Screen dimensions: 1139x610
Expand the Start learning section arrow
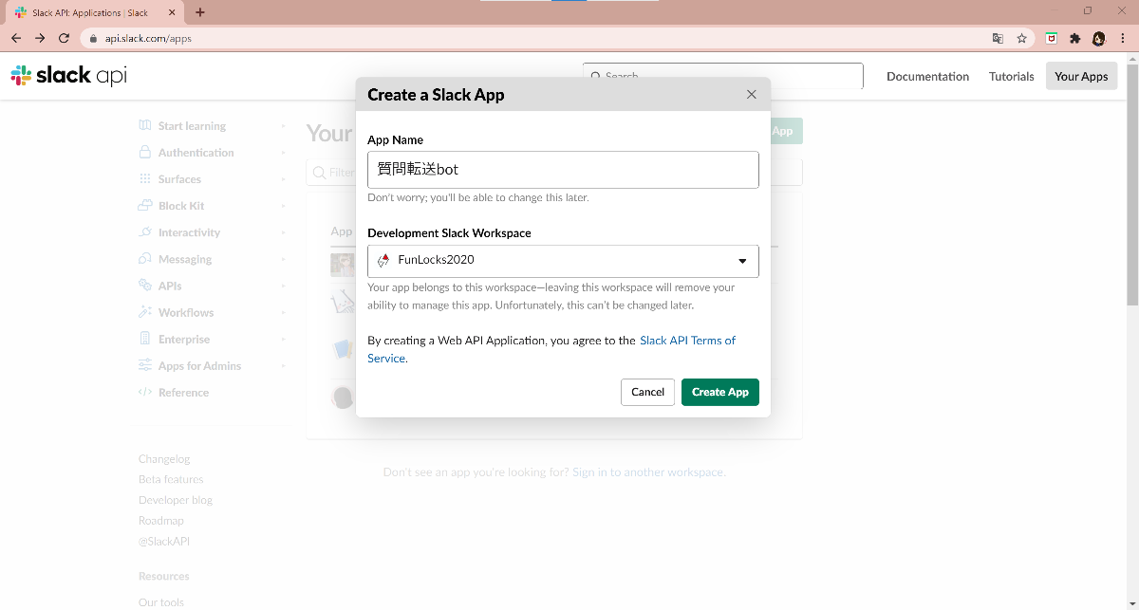click(283, 126)
